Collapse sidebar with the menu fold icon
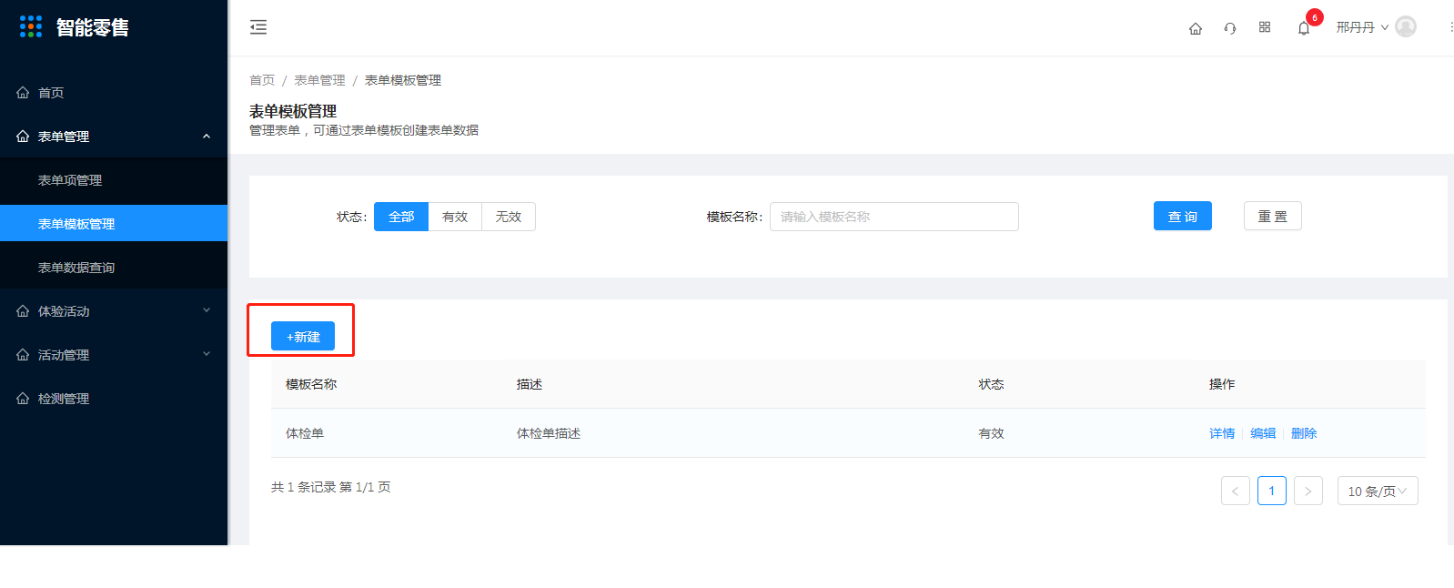Screen dimensions: 1454x588 (258, 27)
